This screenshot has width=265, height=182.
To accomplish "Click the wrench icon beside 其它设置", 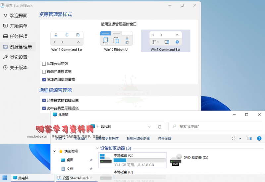I will [5, 57].
